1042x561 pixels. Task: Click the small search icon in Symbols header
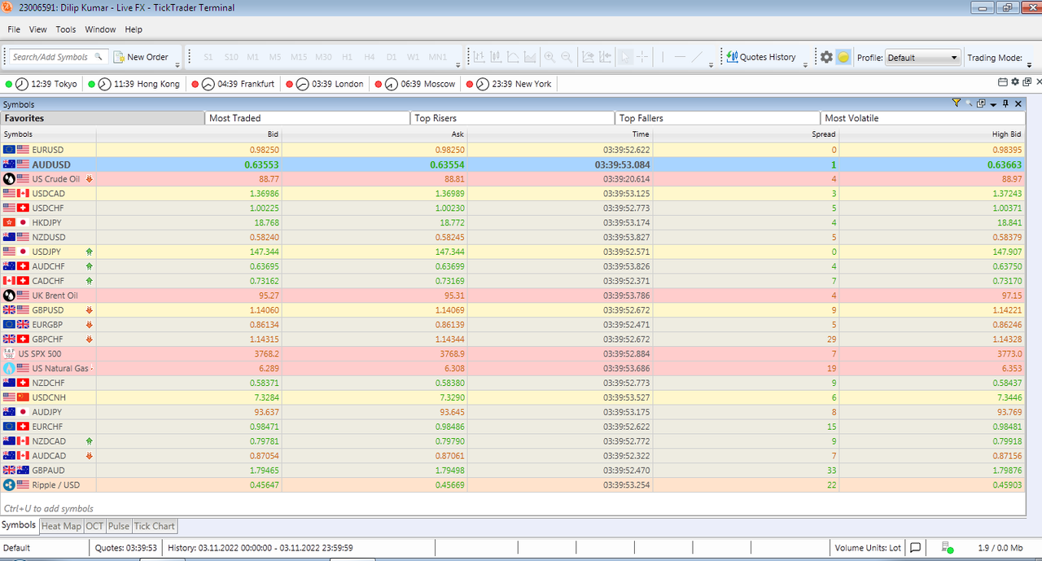click(x=969, y=103)
